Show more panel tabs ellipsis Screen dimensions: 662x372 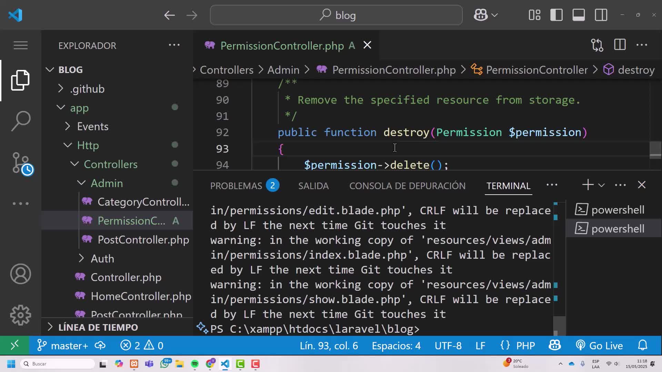tap(552, 185)
